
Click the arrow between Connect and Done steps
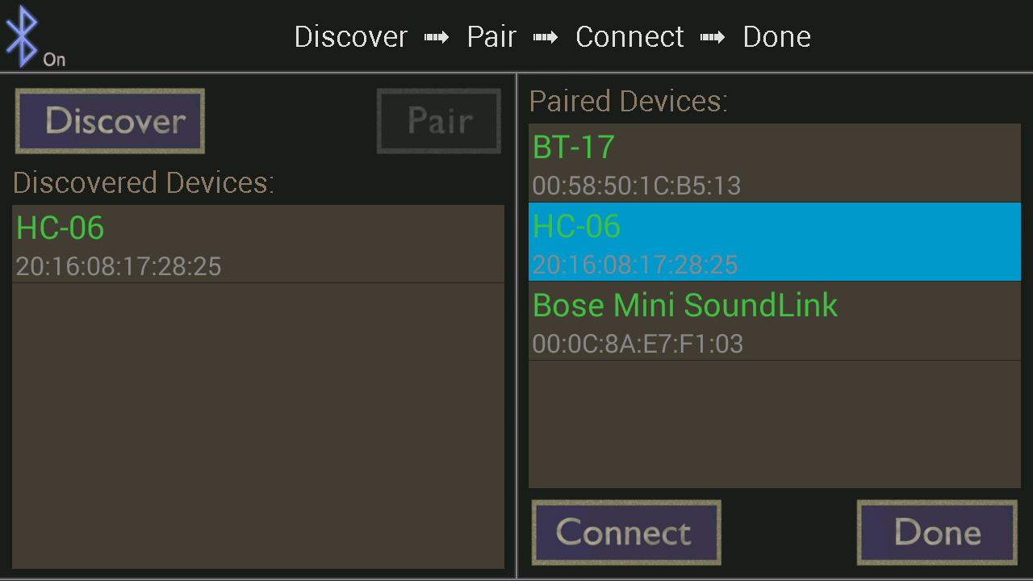pyautogui.click(x=713, y=37)
